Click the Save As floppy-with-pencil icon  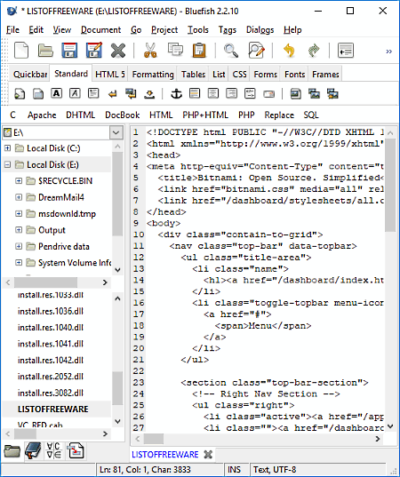click(x=93, y=51)
